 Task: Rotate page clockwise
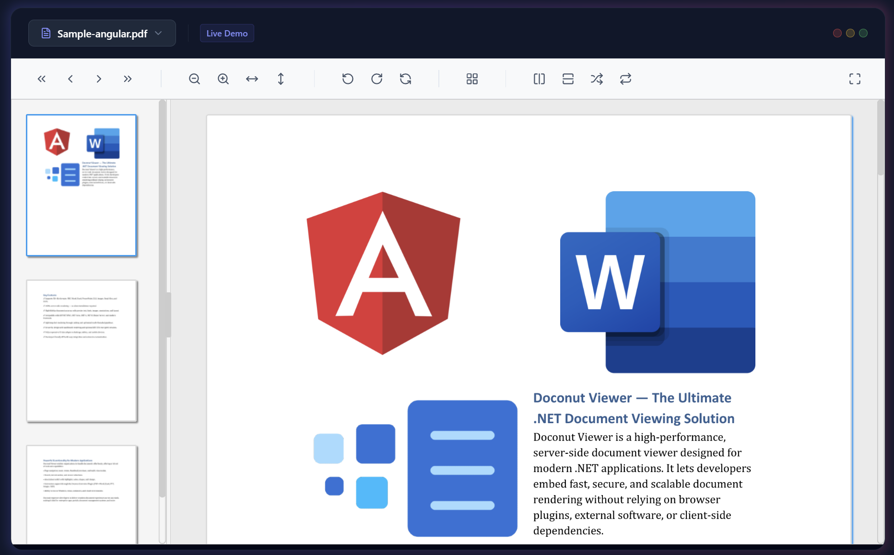coord(376,79)
